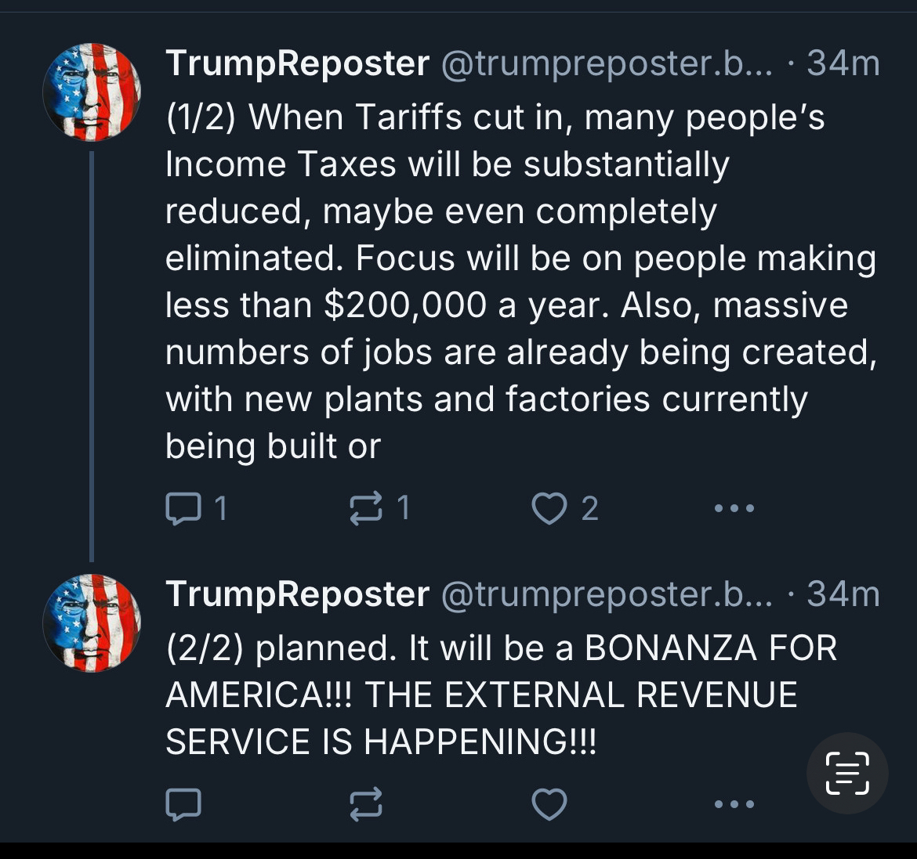917x859 pixels.
Task: Repost the (1/2) Tariffs post
Action: point(366,509)
